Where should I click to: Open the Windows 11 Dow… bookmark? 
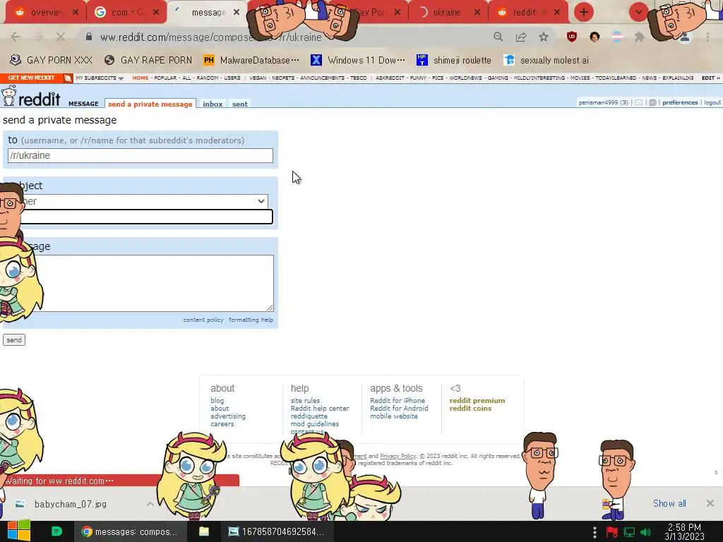point(358,60)
